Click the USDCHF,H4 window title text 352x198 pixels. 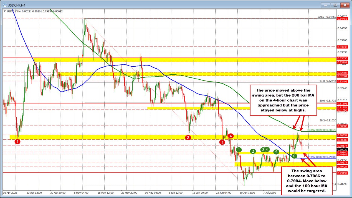[16, 5]
